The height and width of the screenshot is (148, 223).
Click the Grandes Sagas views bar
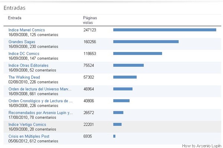[146, 42]
